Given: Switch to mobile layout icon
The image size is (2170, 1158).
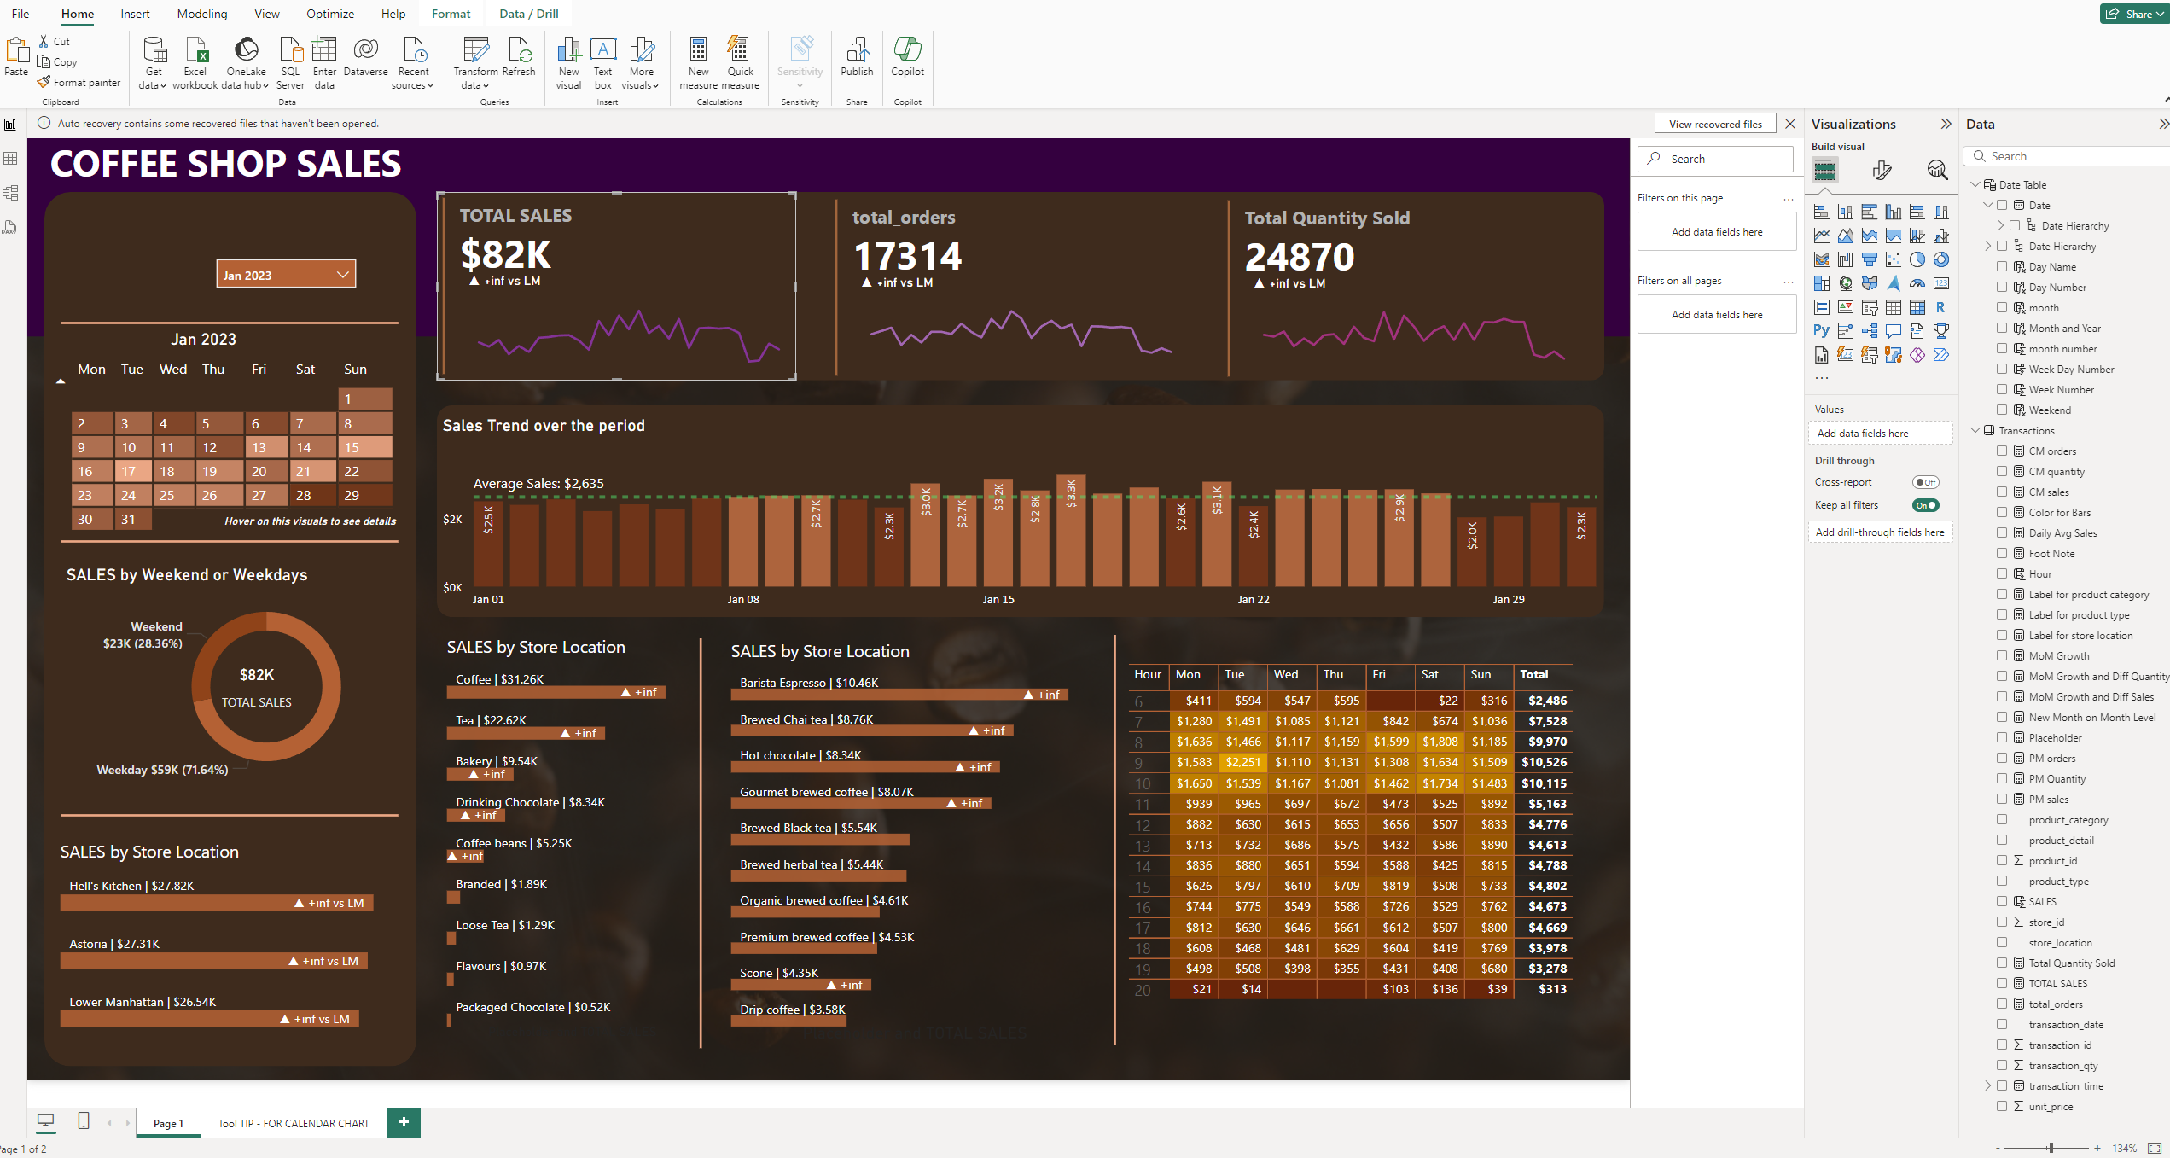Looking at the screenshot, I should 84,1120.
